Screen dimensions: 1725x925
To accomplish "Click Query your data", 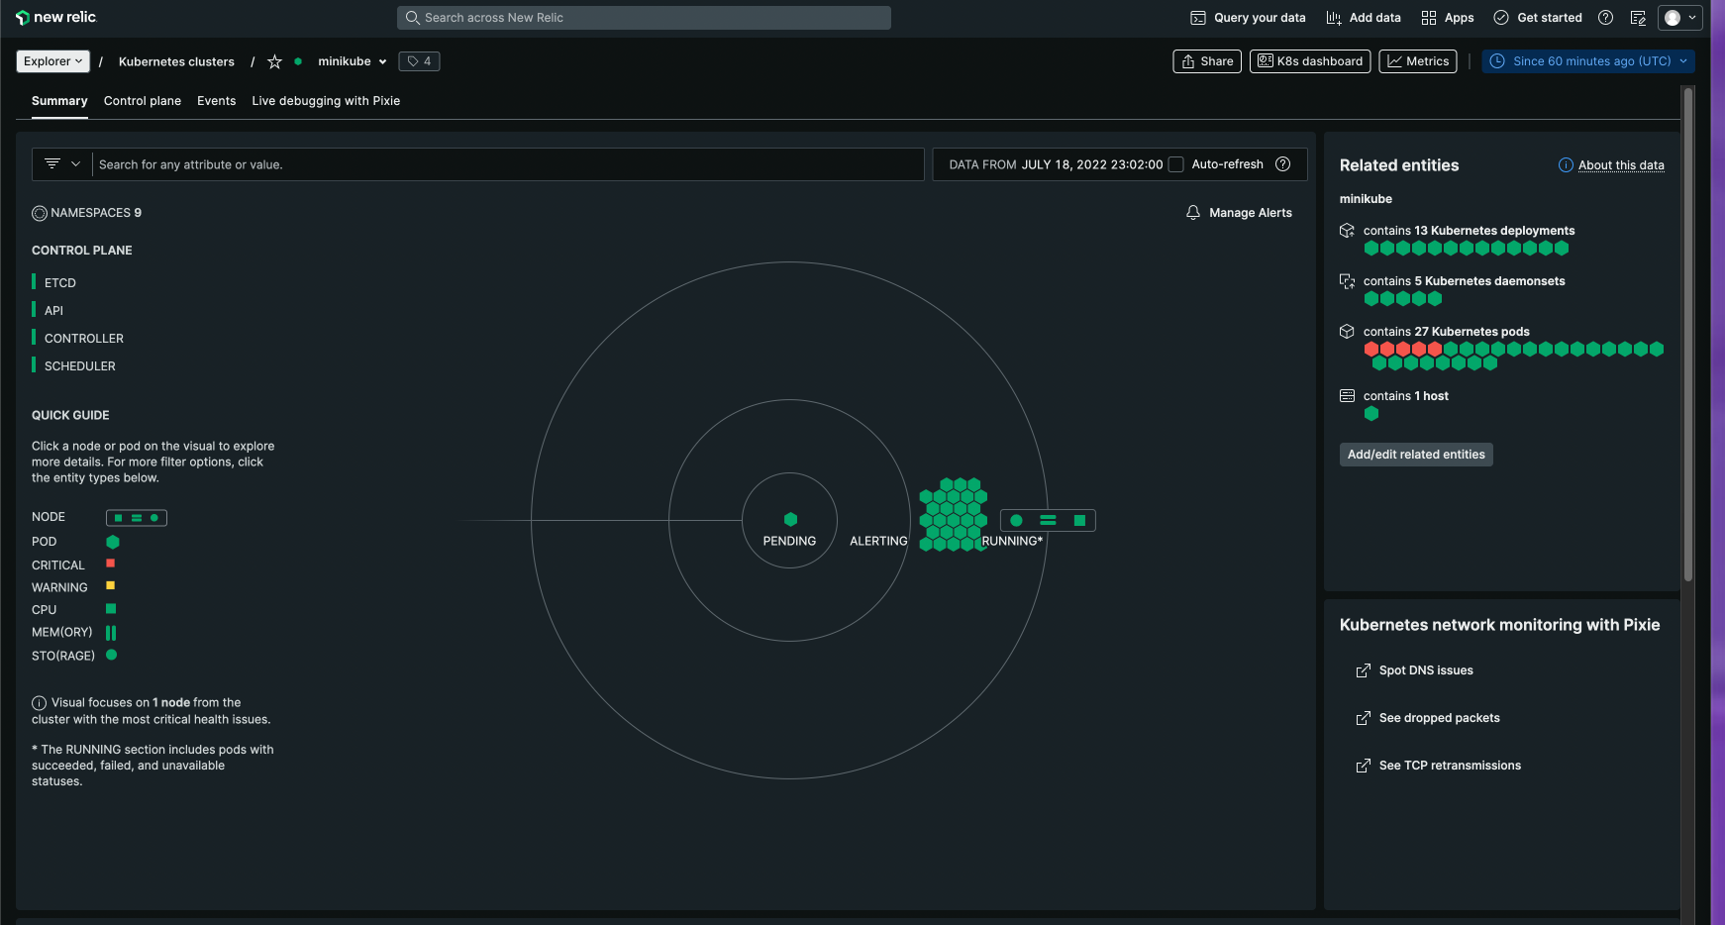I will tap(1248, 18).
